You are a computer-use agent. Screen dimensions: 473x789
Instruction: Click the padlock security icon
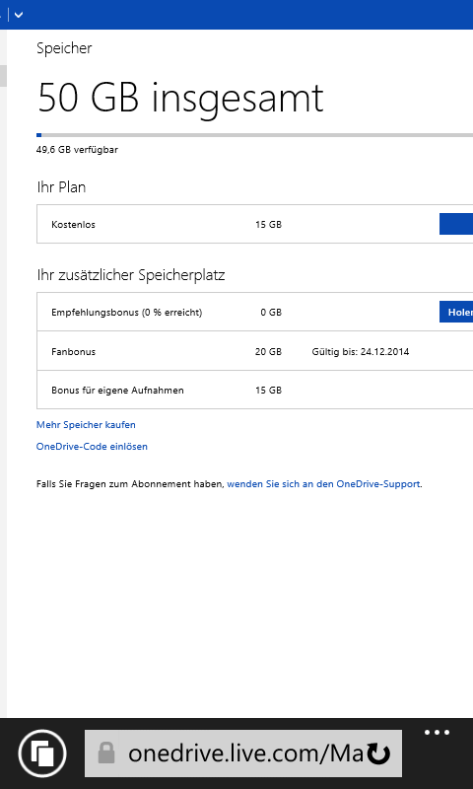coord(106,753)
